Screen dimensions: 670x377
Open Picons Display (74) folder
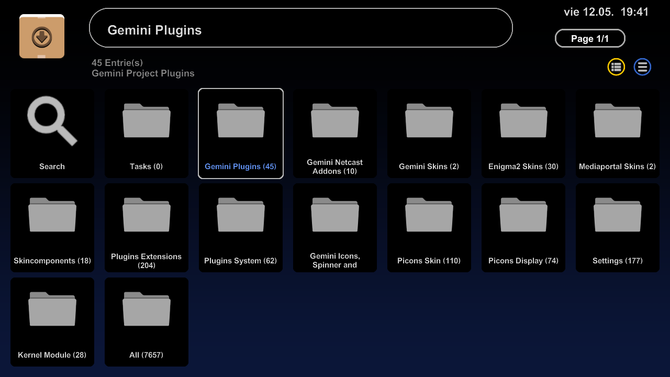click(523, 228)
